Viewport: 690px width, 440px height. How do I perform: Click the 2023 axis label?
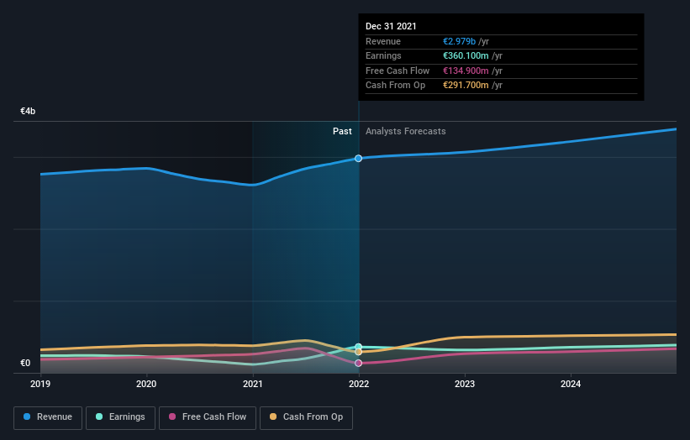(465, 385)
